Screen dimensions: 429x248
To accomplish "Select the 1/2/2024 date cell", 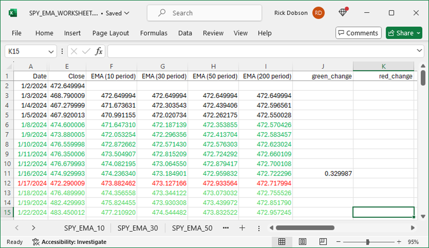I will [31, 86].
